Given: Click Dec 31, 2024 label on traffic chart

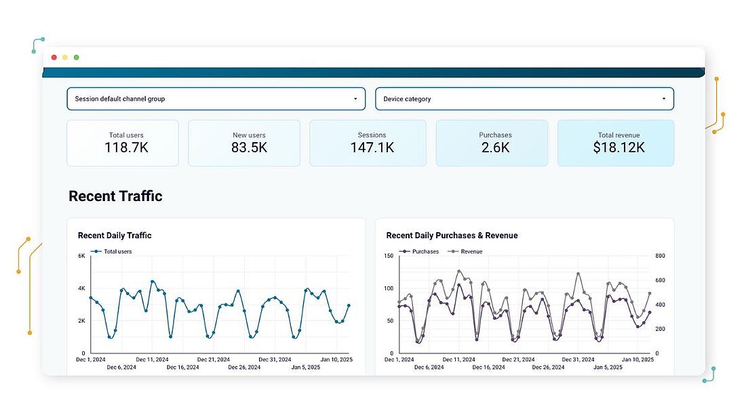Looking at the screenshot, I should click(275, 359).
